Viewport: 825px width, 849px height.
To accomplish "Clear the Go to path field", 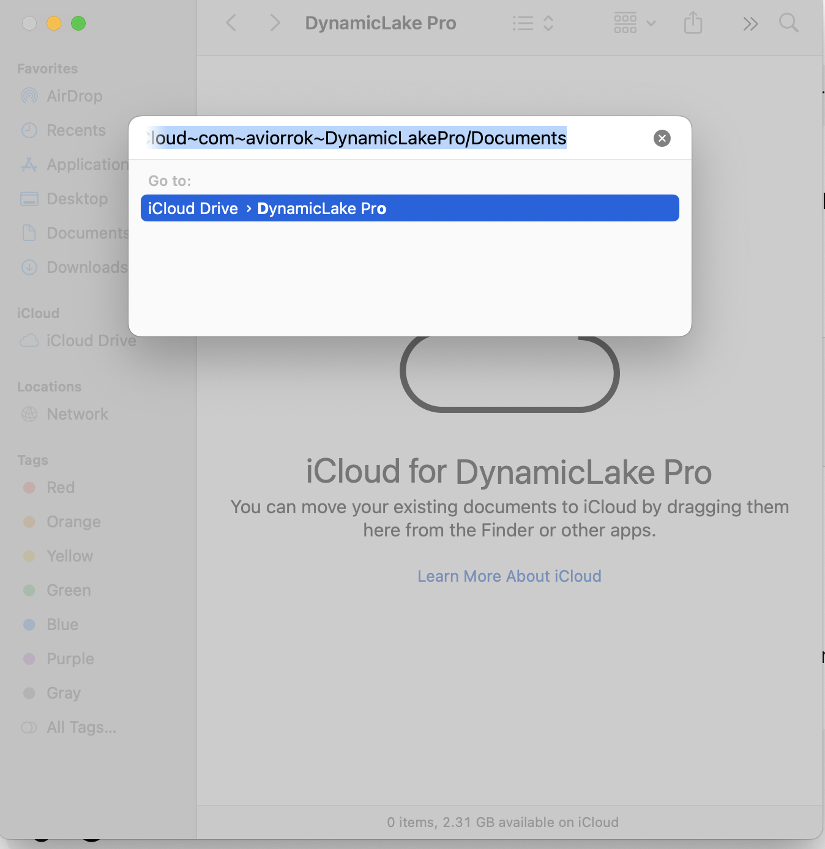I will pyautogui.click(x=662, y=138).
